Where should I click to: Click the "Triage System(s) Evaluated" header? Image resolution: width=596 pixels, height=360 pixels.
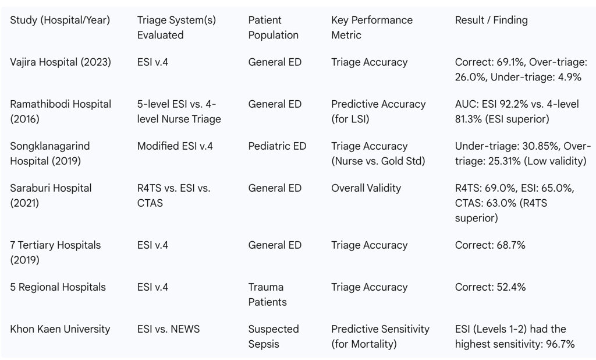[176, 27]
